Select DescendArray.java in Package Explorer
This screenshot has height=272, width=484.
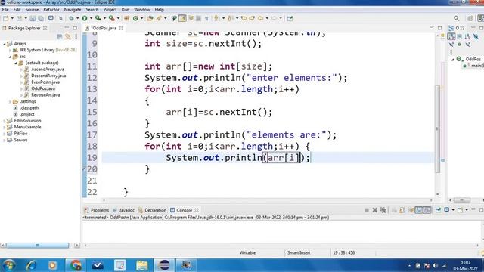tap(48, 76)
